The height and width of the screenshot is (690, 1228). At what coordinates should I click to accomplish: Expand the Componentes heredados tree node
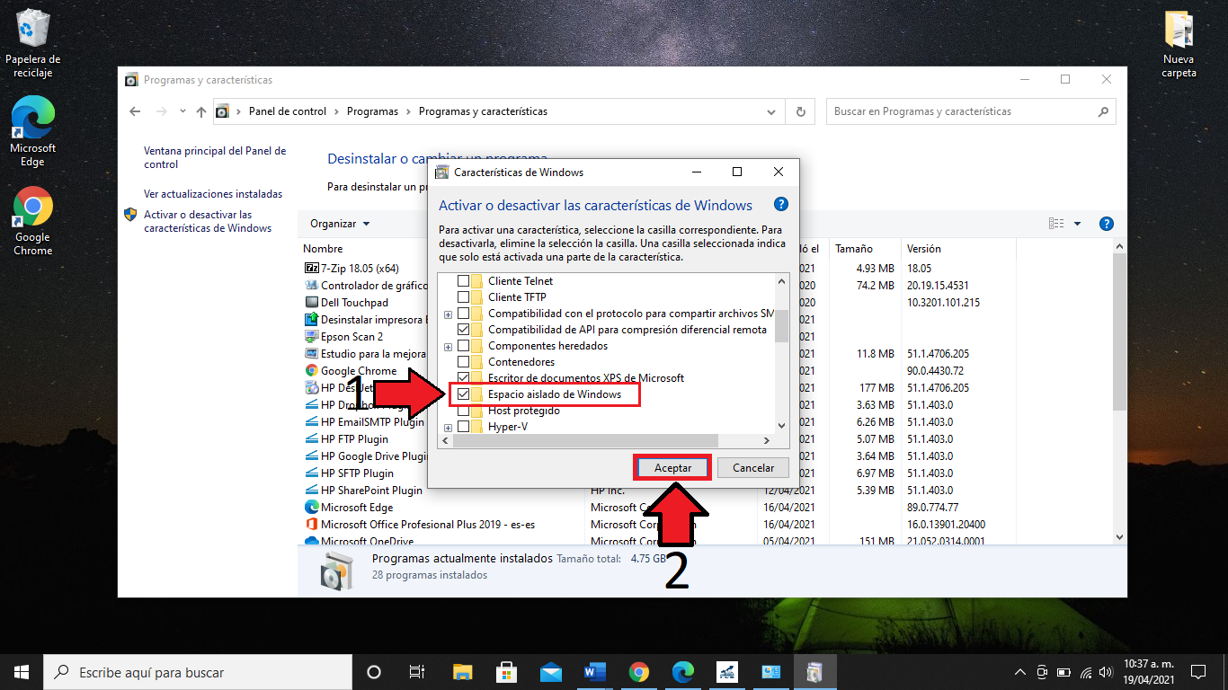(x=448, y=347)
